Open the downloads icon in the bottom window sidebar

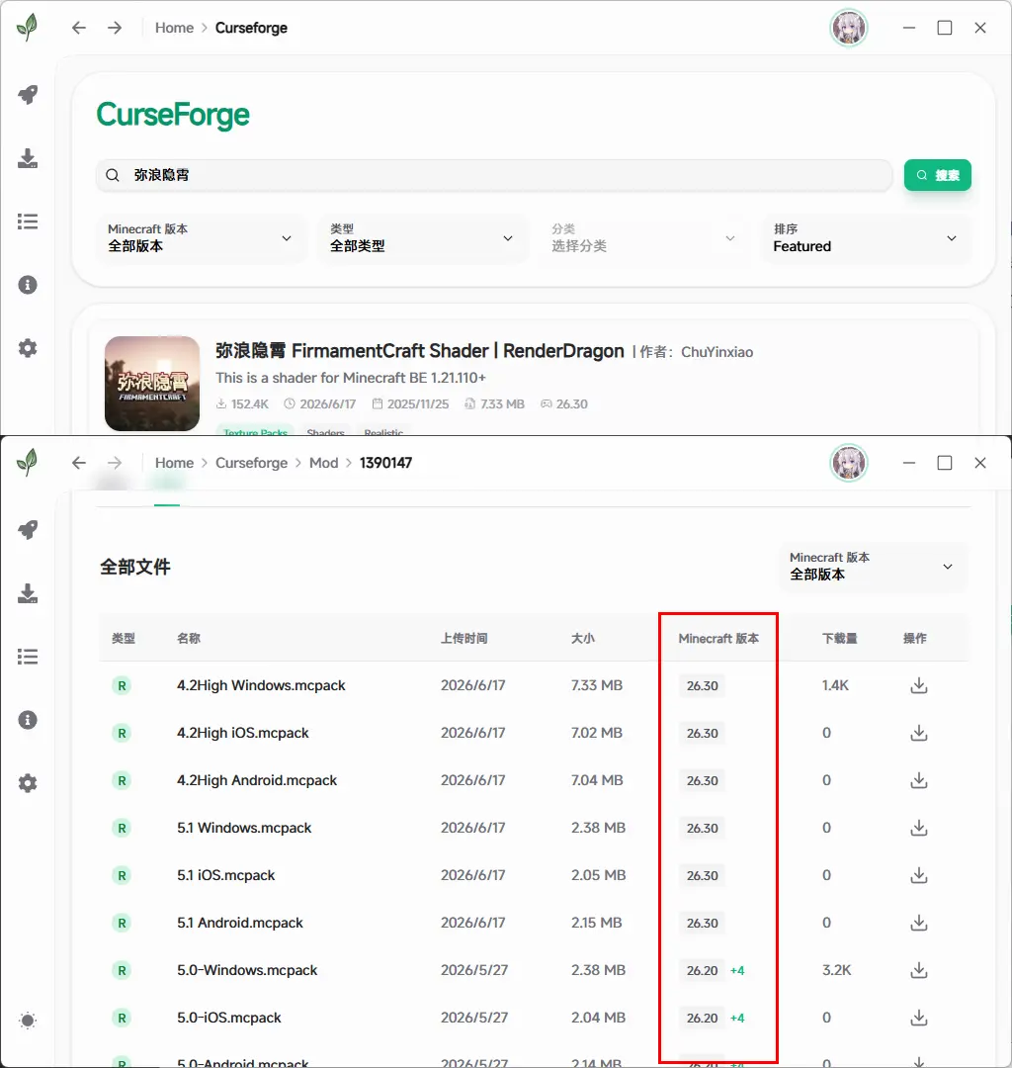point(28,593)
